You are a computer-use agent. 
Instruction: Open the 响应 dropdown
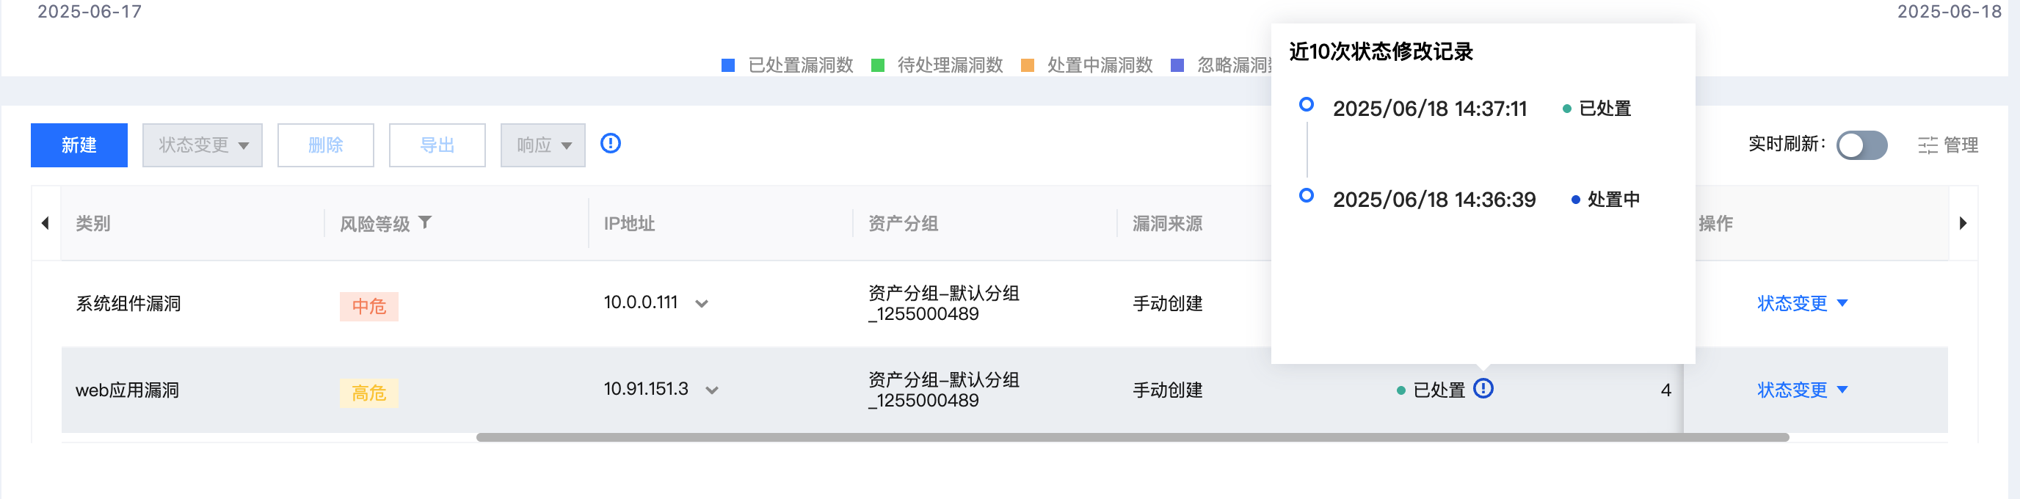coord(542,145)
